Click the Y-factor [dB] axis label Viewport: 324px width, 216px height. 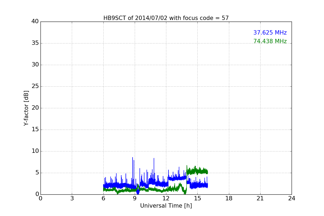(26, 108)
